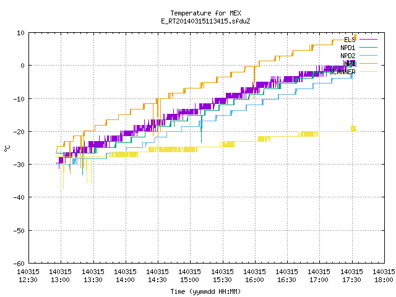Image resolution: width=396 pixels, height=297 pixels.
Task: Click the x-axis tick label 18:00
Action: pyautogui.click(x=384, y=280)
